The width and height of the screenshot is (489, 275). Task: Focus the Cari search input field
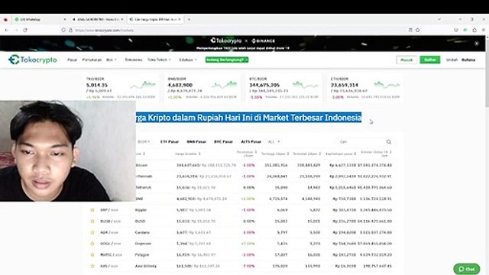(361, 142)
